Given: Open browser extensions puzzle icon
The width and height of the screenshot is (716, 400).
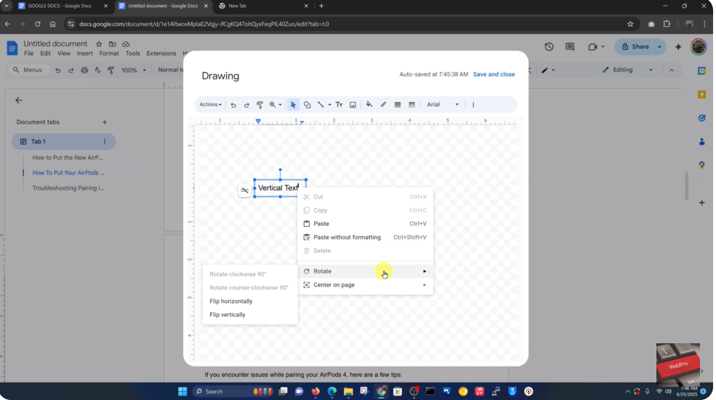Looking at the screenshot, I should coord(667,24).
